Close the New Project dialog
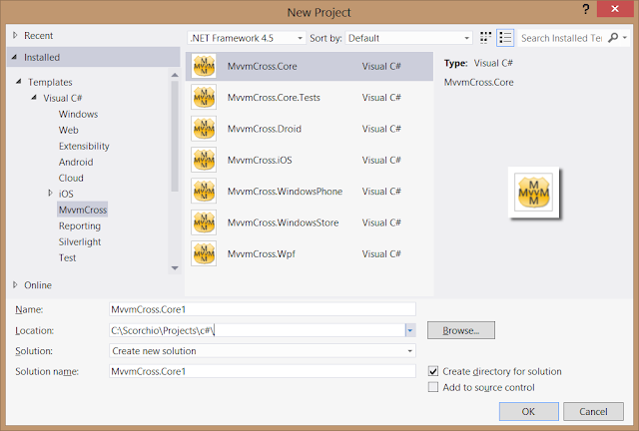 (x=615, y=9)
